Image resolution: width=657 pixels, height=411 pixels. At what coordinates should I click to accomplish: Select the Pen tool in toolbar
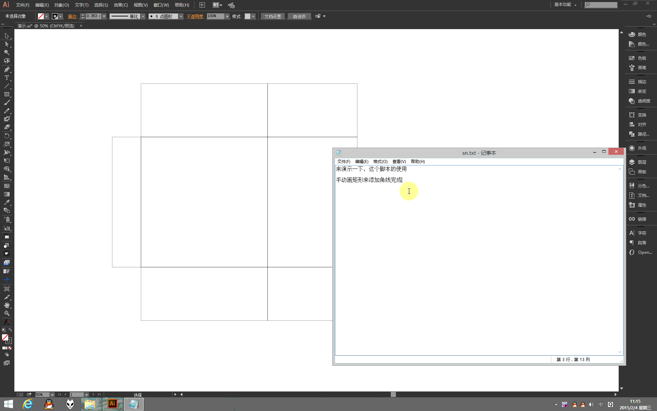coord(7,69)
